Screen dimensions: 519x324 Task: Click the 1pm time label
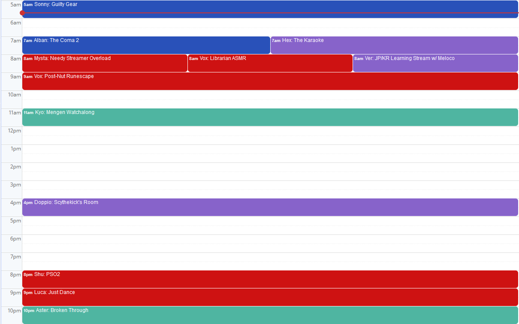coord(15,149)
